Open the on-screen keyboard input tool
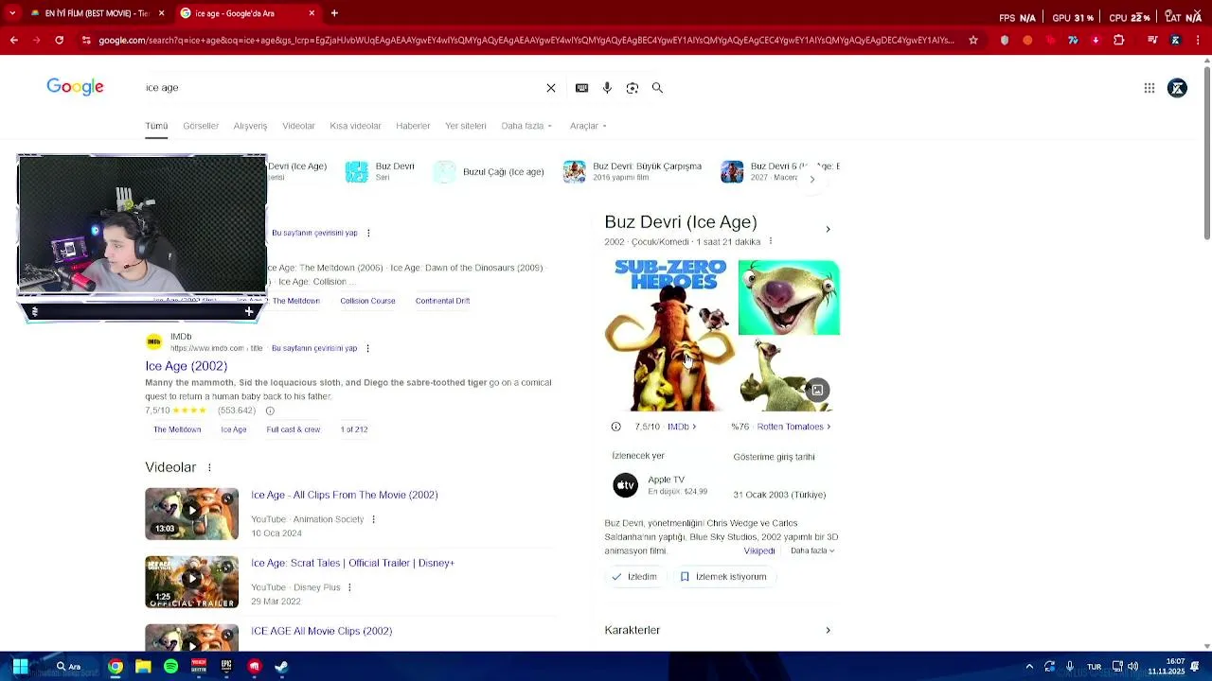Screen dimensions: 1212x681 pos(581,88)
